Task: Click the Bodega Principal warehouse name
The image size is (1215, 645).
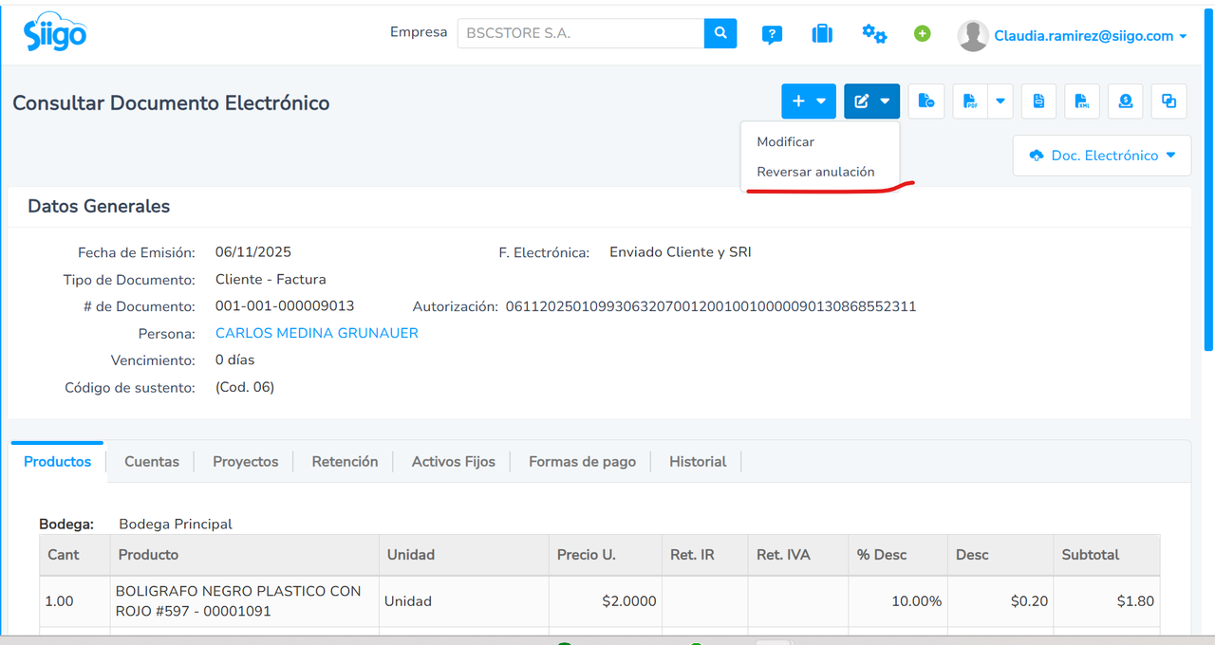Action: point(176,524)
